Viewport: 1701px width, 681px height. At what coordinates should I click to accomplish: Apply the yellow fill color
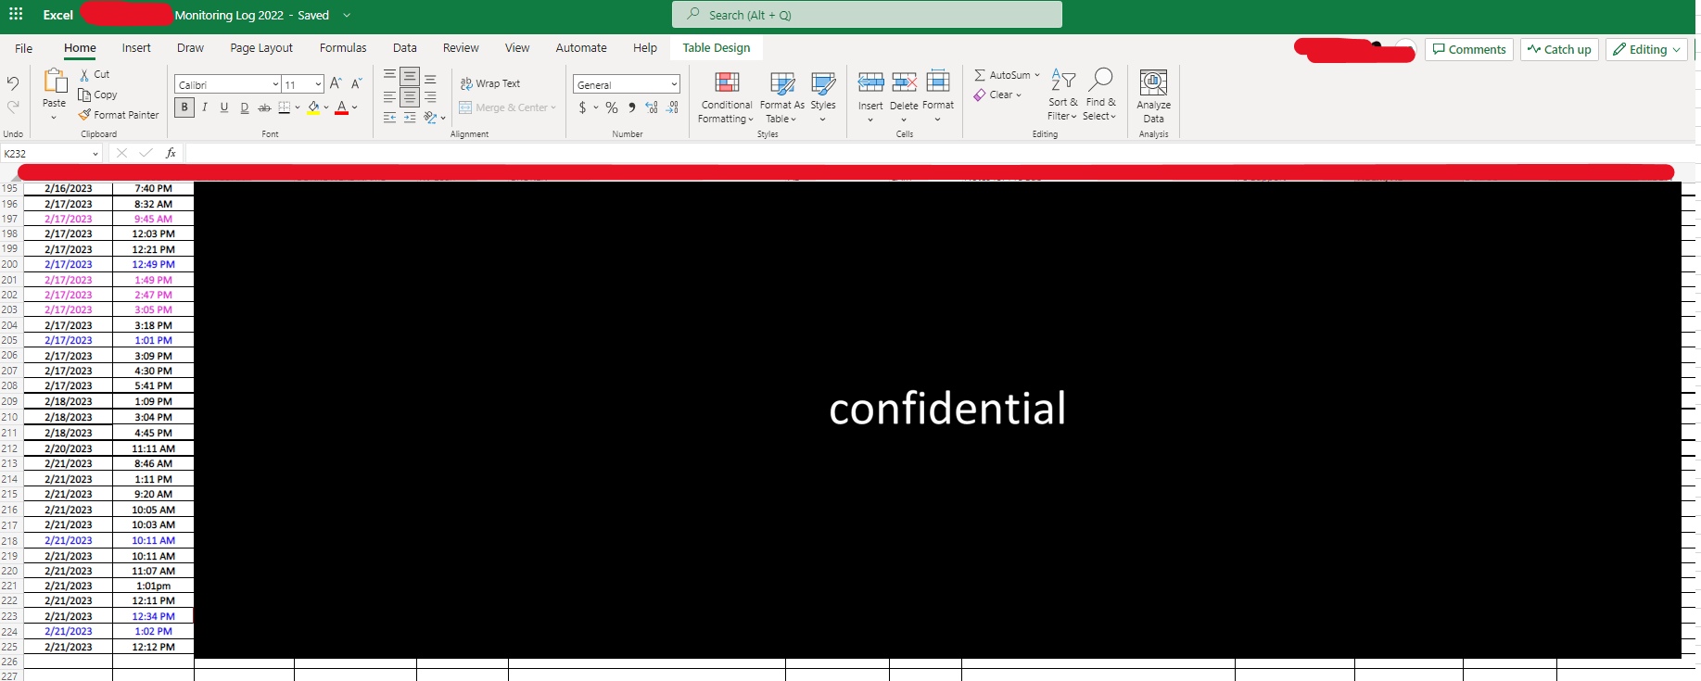coord(313,107)
